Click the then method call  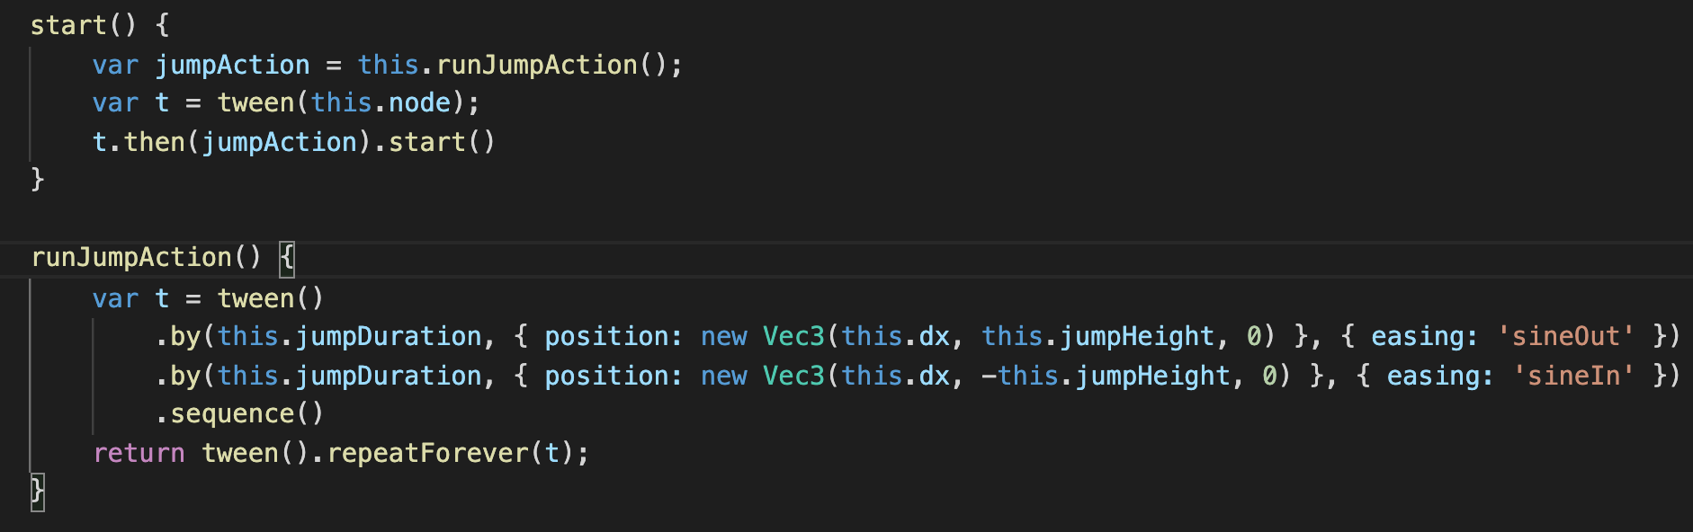click(x=154, y=142)
